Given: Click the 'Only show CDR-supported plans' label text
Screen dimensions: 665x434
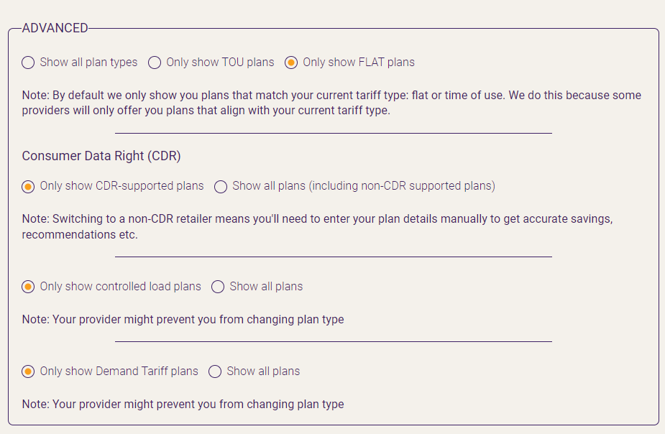Looking at the screenshot, I should 121,186.
